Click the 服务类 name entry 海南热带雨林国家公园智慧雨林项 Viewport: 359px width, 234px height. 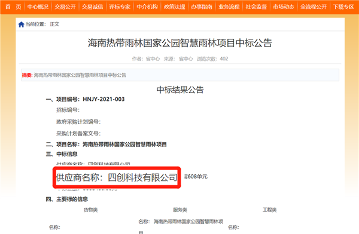(x=188, y=221)
